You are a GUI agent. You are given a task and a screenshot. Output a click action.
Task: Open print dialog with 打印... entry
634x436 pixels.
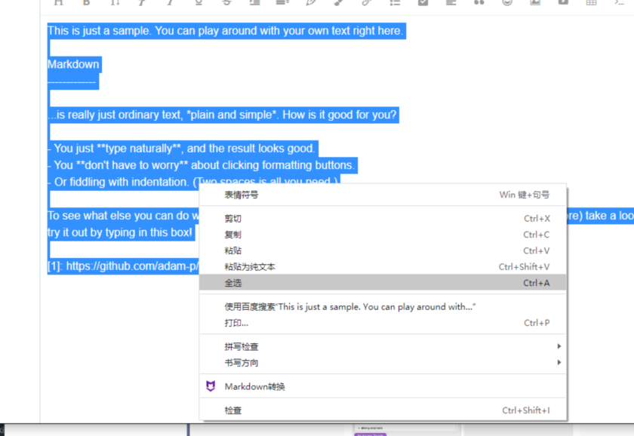[236, 323]
